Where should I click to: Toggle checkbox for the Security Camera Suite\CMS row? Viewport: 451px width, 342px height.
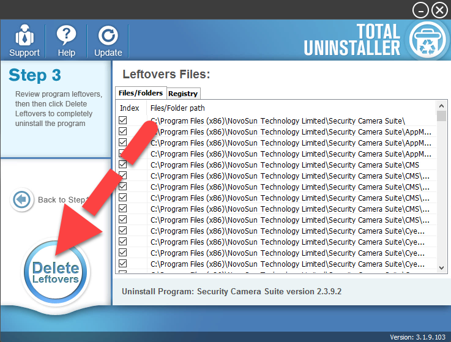(x=123, y=164)
